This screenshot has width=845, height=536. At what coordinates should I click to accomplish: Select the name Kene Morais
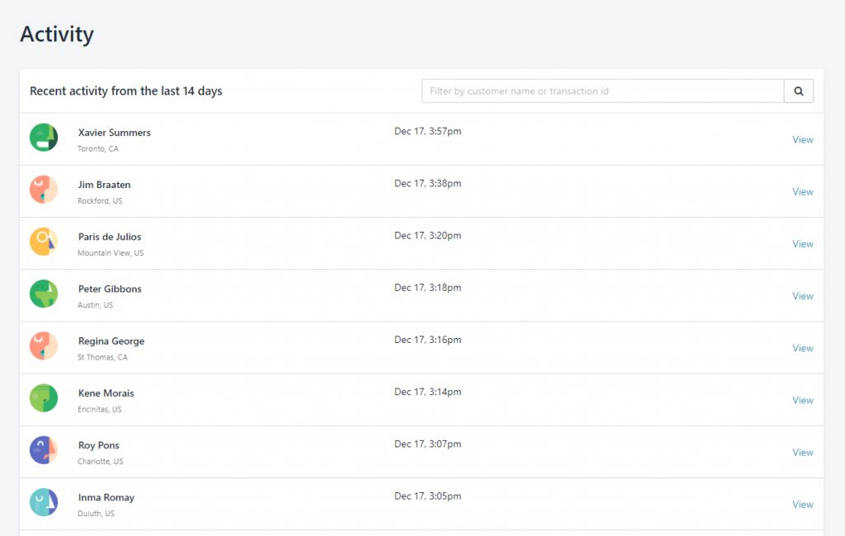click(x=106, y=393)
